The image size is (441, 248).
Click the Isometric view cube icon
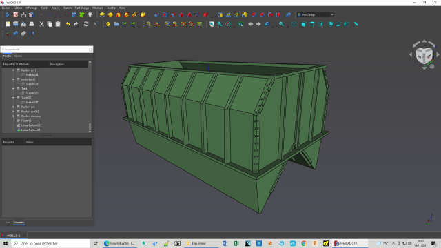[294, 24]
